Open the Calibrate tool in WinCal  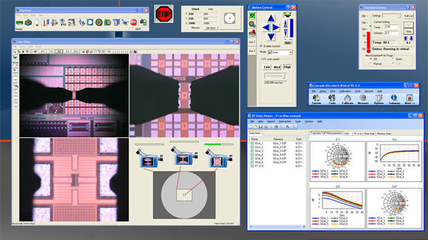click(x=347, y=99)
